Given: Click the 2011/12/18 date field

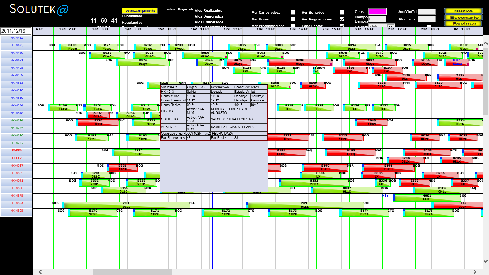Looking at the screenshot, I should (x=16, y=31).
